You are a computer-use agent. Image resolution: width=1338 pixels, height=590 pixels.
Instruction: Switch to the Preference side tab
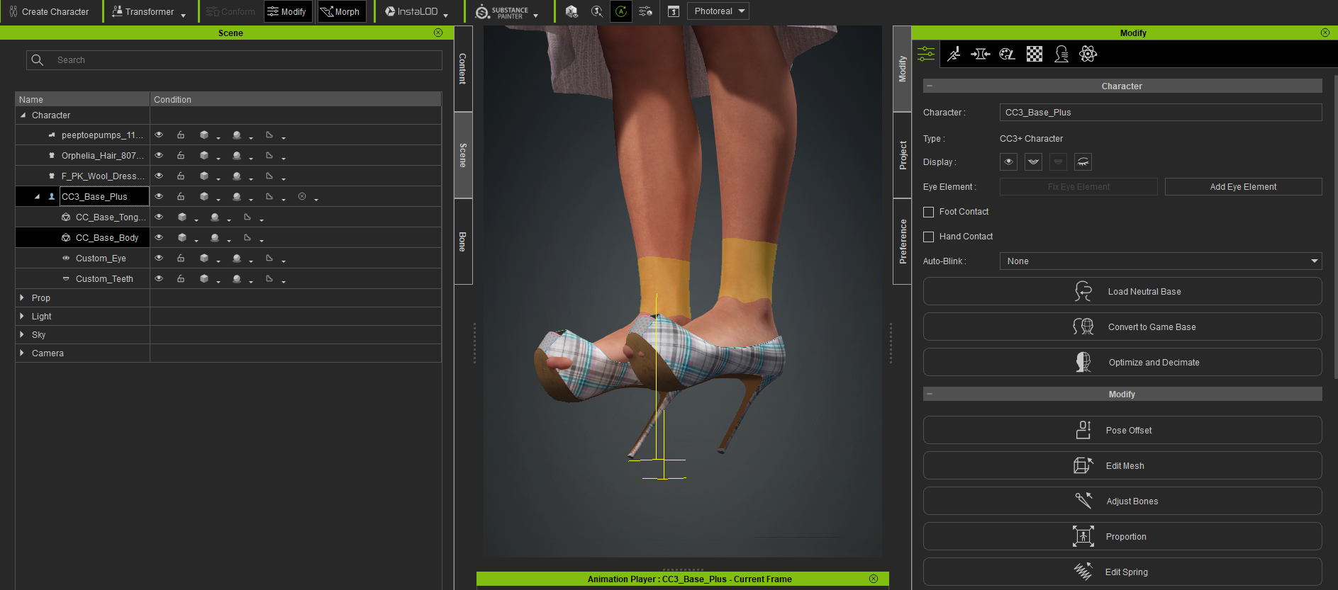902,242
